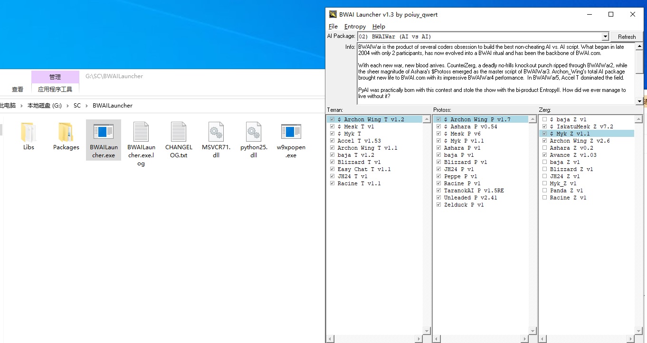Open the 应用程序工具 ribbon tab
647x343 pixels.
[55, 89]
